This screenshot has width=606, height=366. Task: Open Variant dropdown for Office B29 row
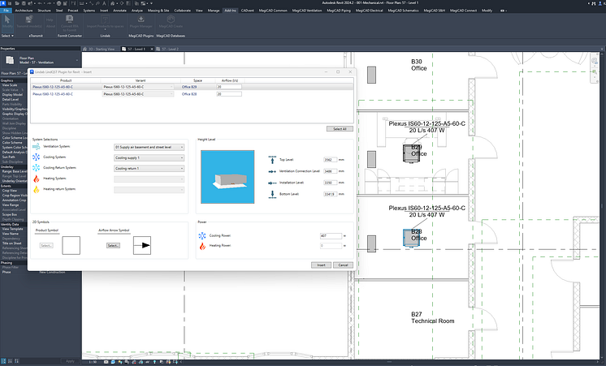138,87
